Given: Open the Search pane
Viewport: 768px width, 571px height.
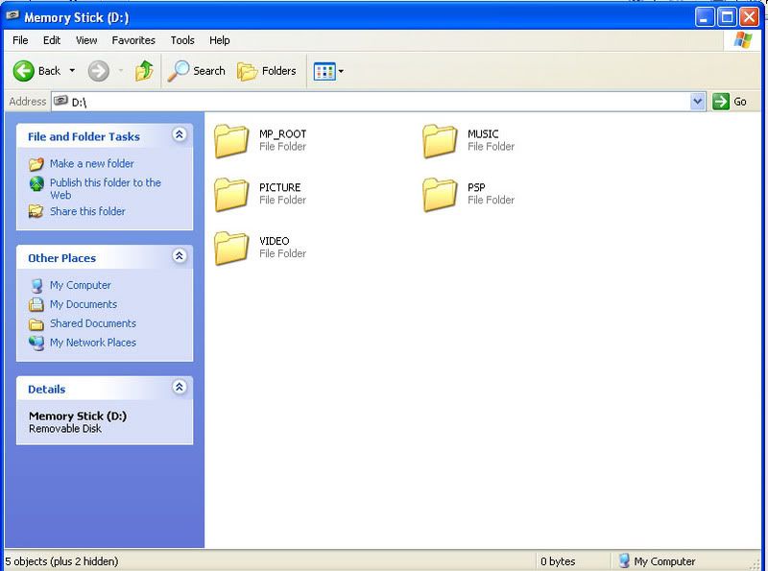Looking at the screenshot, I should point(197,71).
